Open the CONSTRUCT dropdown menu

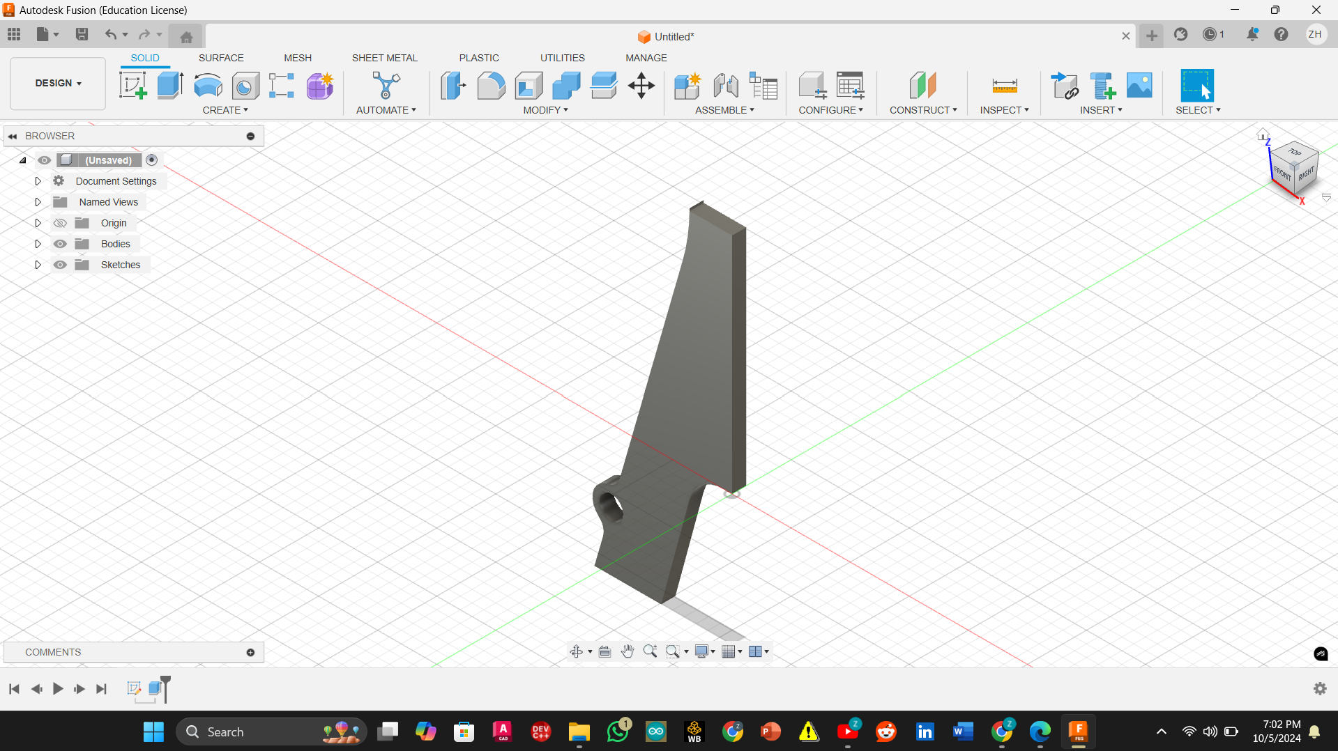[923, 110]
